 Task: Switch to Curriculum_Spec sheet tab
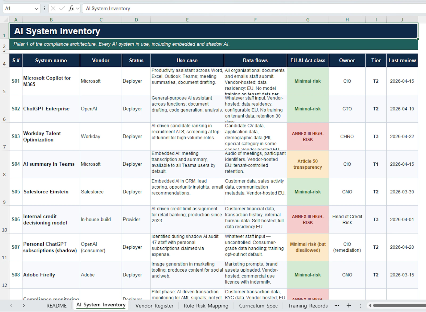[x=258, y=306]
